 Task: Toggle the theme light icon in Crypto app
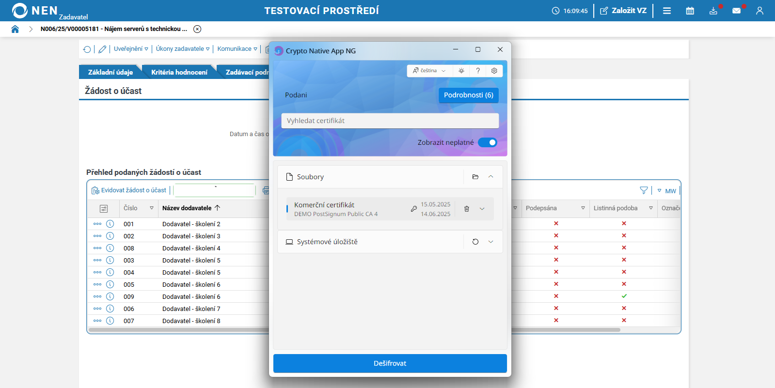tap(461, 71)
